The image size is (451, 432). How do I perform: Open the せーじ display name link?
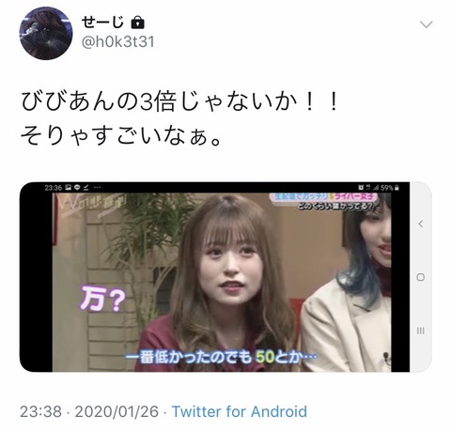103,23
